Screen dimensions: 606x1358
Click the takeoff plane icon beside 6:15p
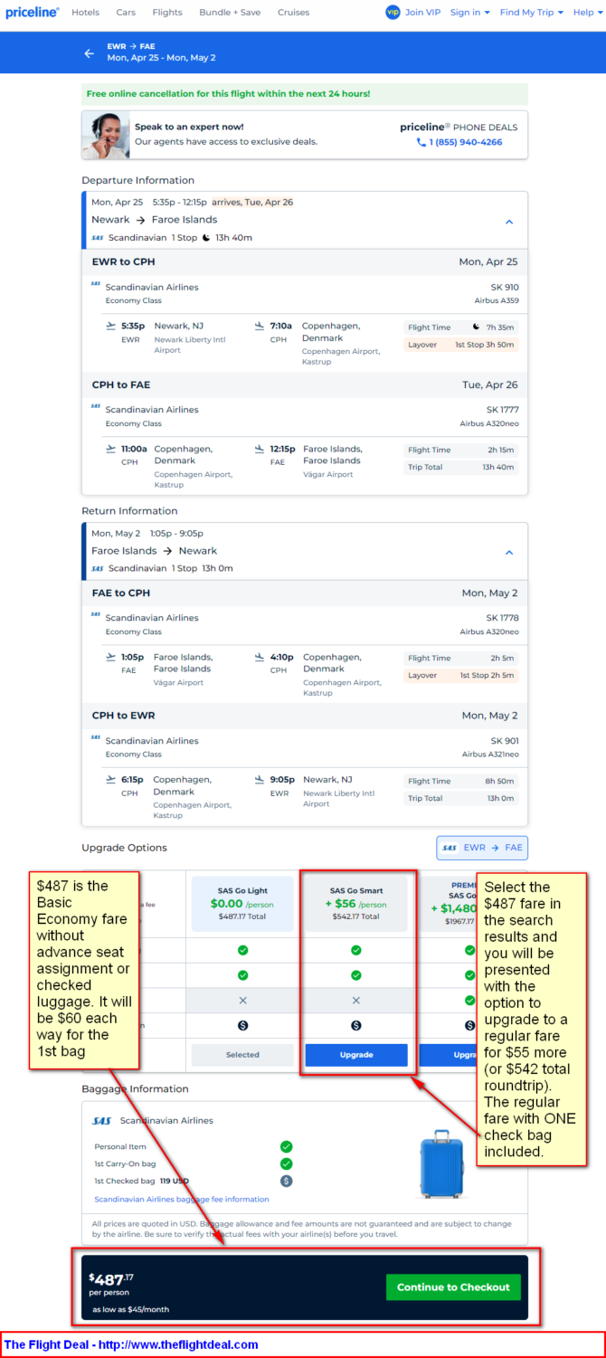click(x=110, y=779)
